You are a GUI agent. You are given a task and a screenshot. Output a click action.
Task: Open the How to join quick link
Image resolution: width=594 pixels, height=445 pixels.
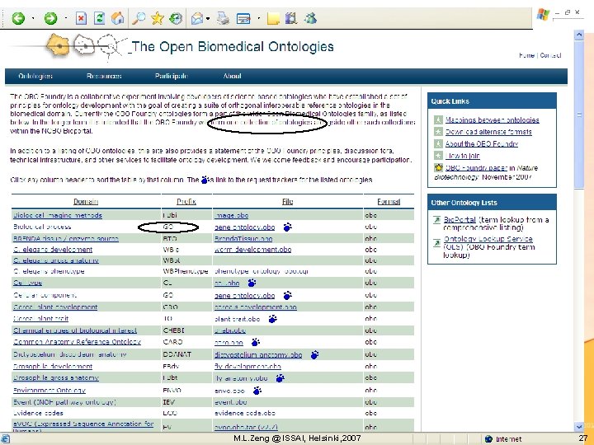pyautogui.click(x=463, y=156)
